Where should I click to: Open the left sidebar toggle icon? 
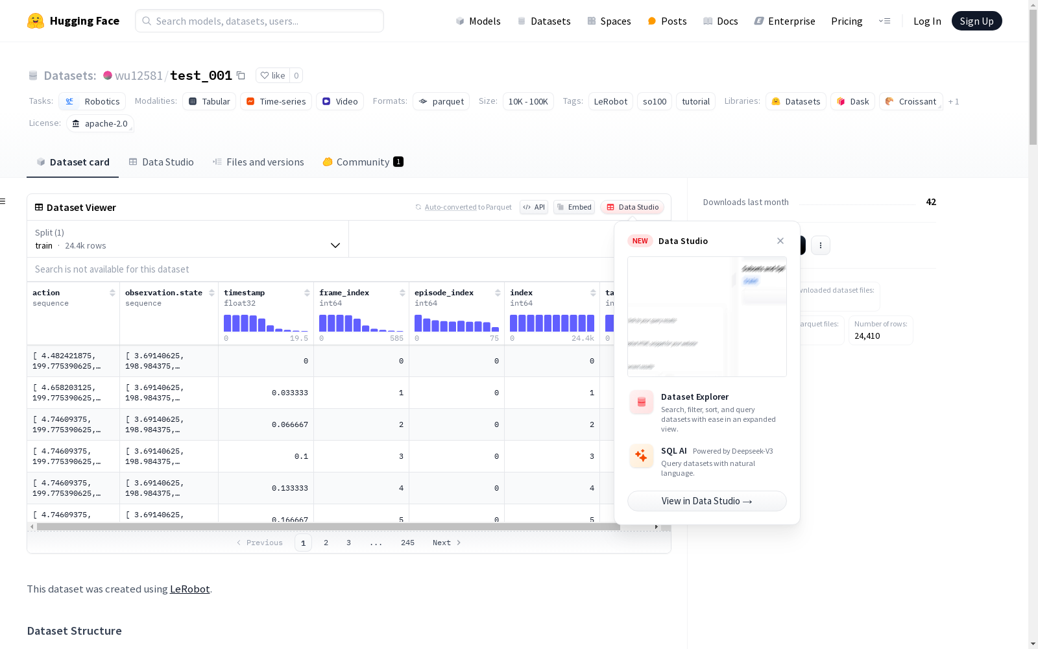[3, 201]
